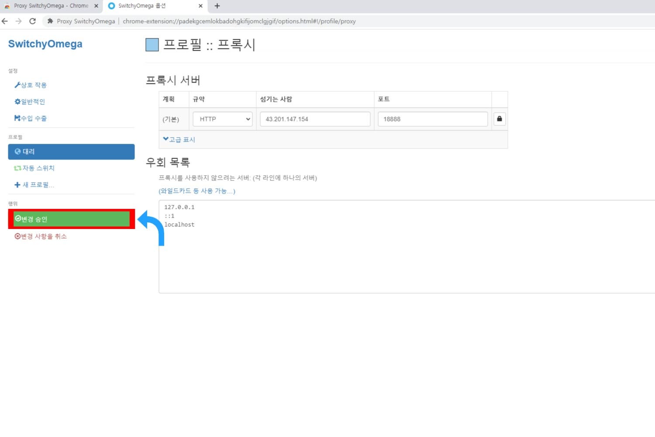Select the 대리 profile in sidebar
Image resolution: width=655 pixels, height=437 pixels.
71,152
